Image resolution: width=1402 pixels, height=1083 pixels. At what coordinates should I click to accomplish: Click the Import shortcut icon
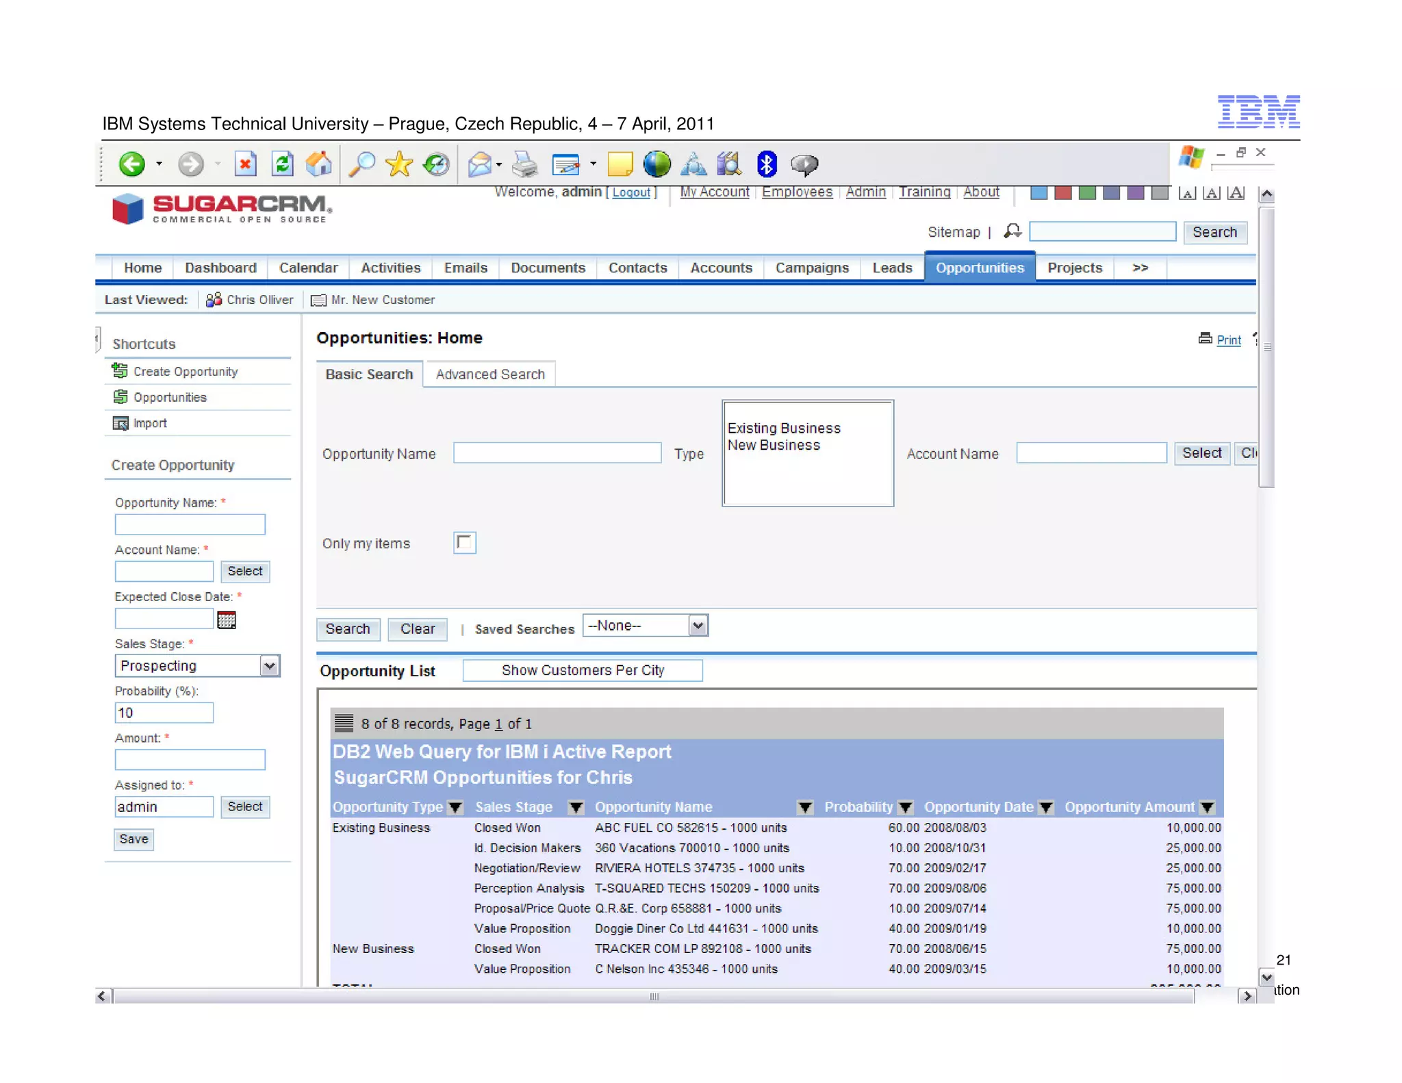pos(120,424)
